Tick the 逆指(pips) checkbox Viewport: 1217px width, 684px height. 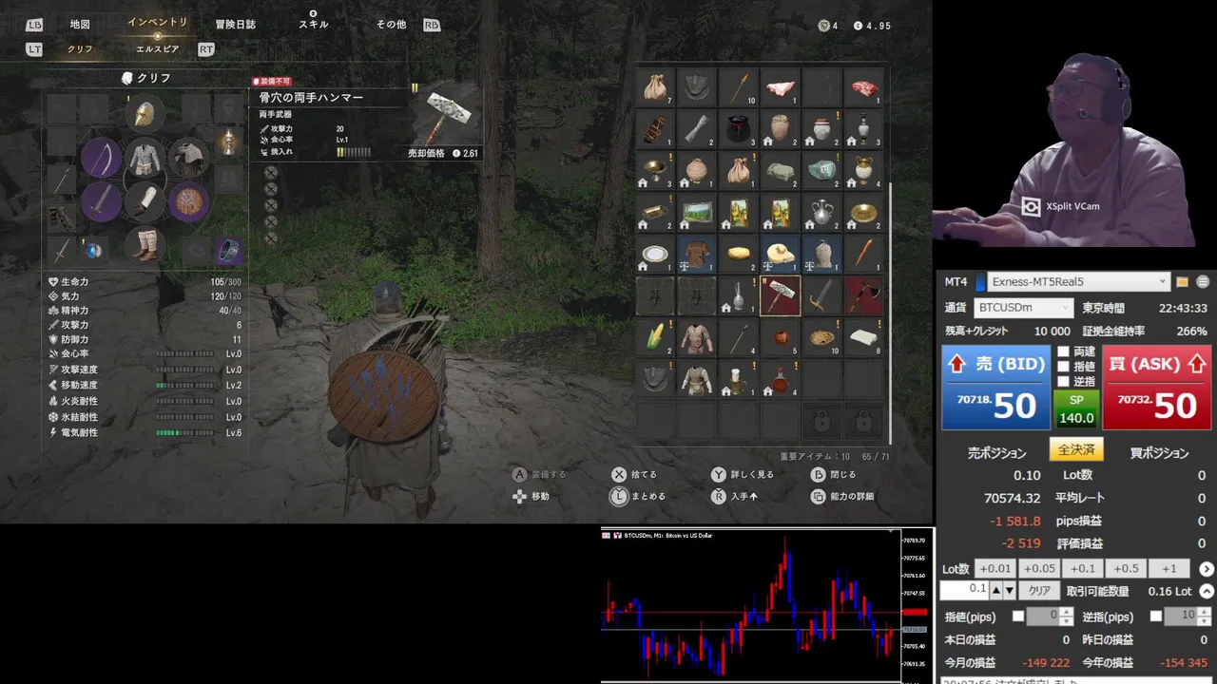click(x=1156, y=617)
